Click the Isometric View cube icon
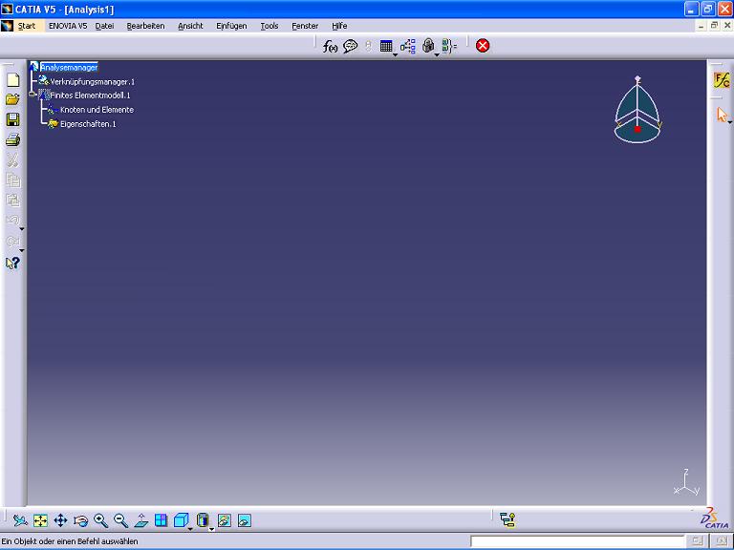 pos(181,520)
